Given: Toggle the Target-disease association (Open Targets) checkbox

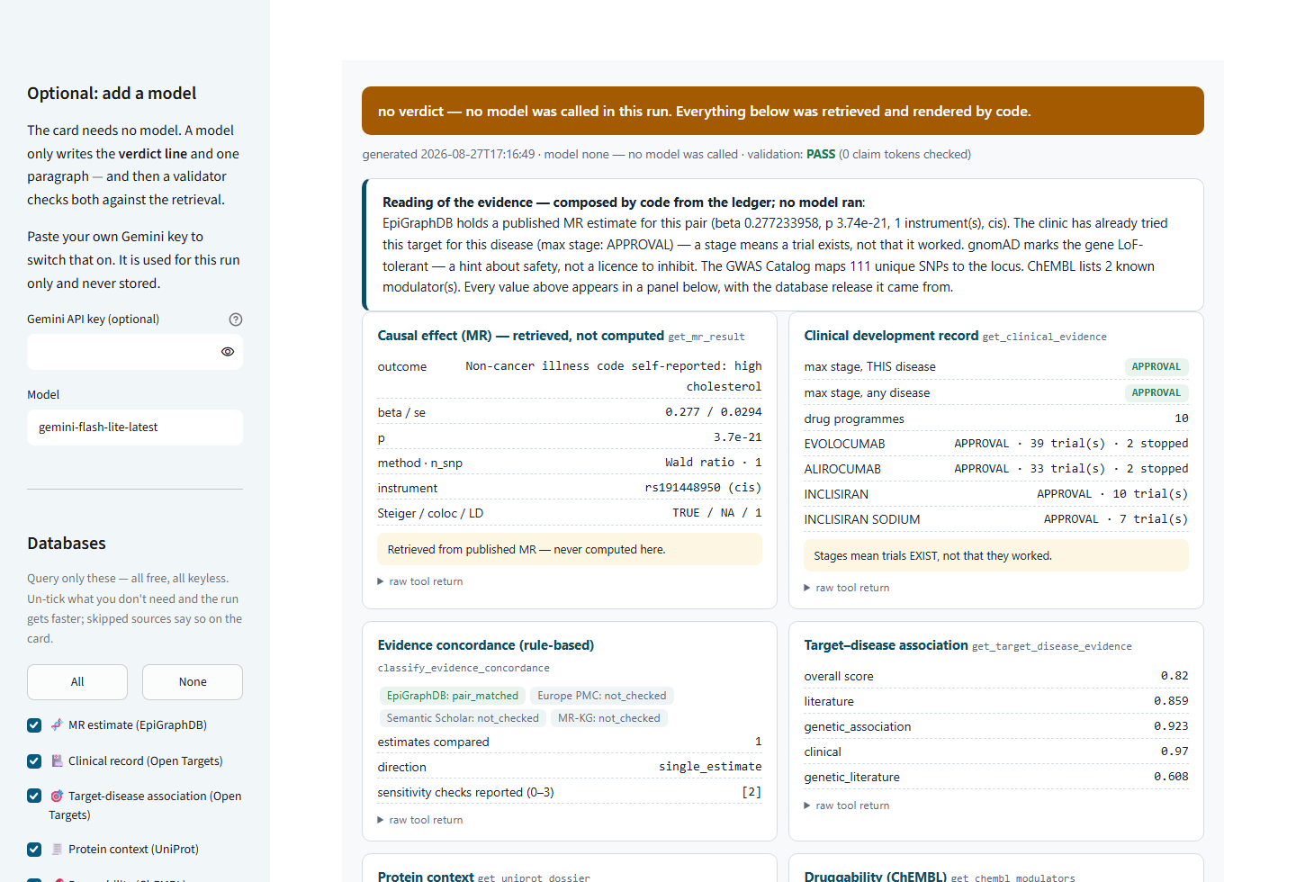Looking at the screenshot, I should [x=34, y=796].
